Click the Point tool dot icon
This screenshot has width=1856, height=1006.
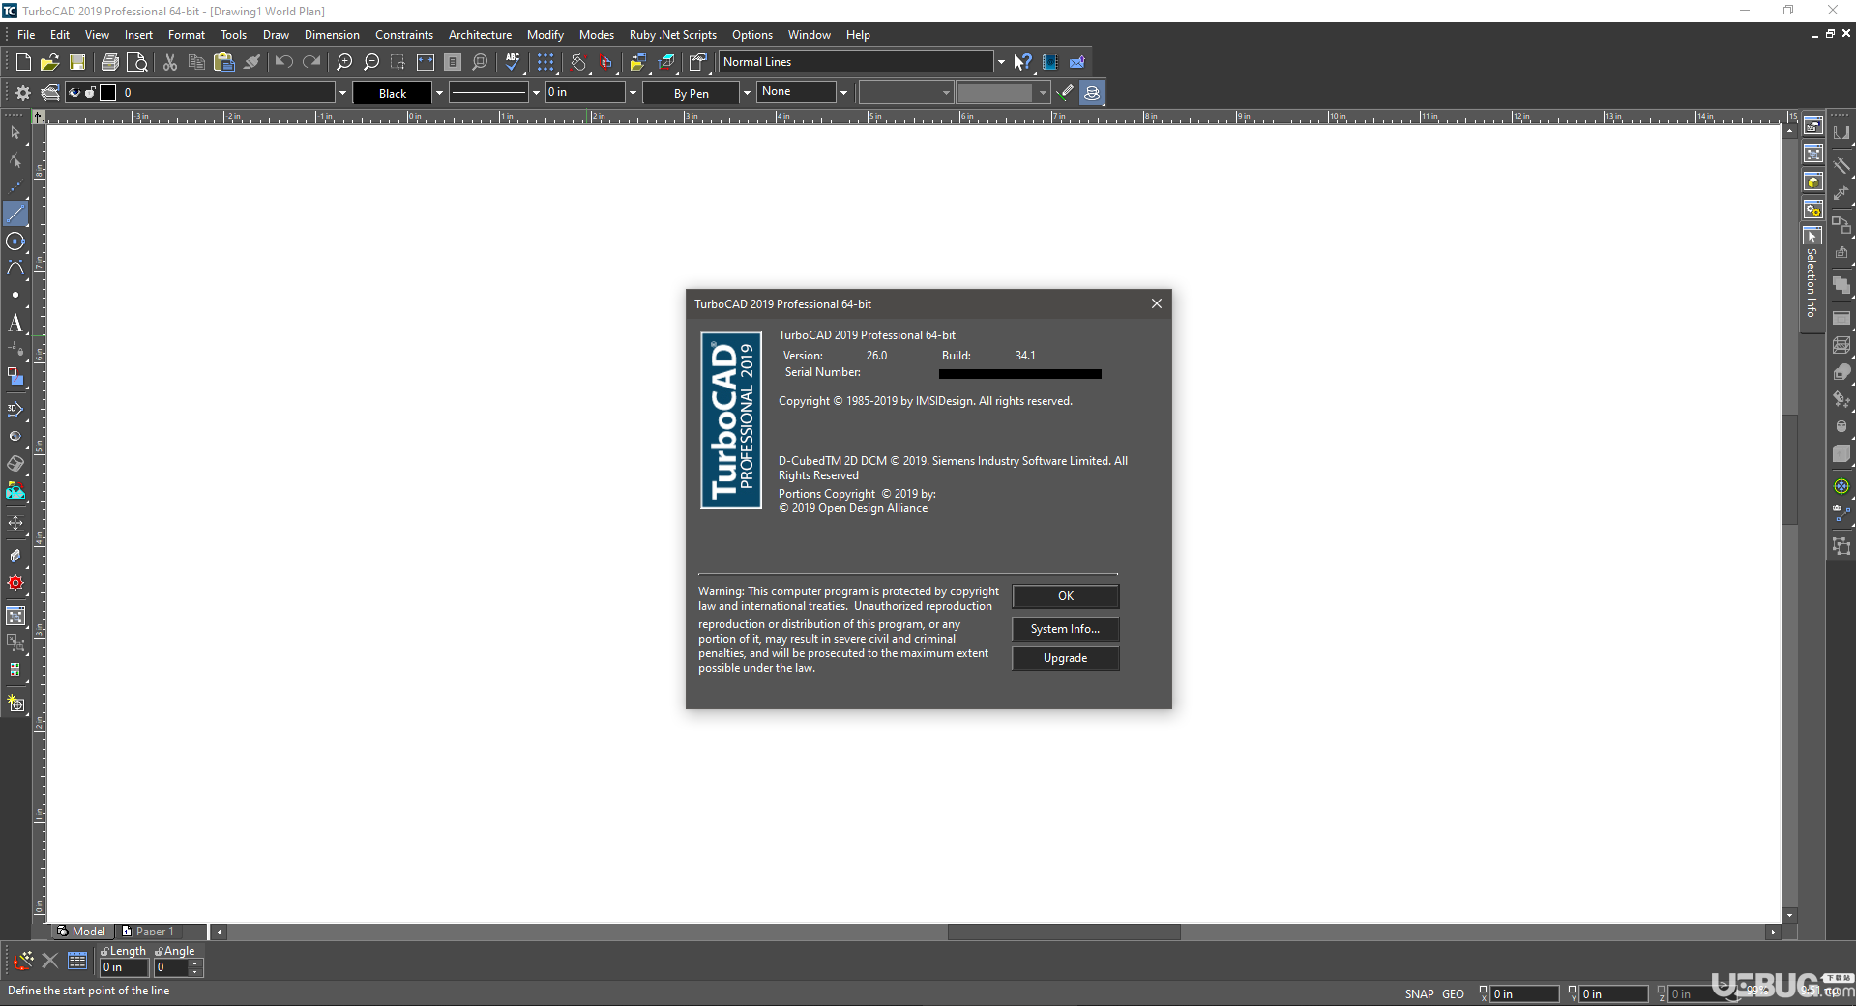pyautogui.click(x=15, y=295)
